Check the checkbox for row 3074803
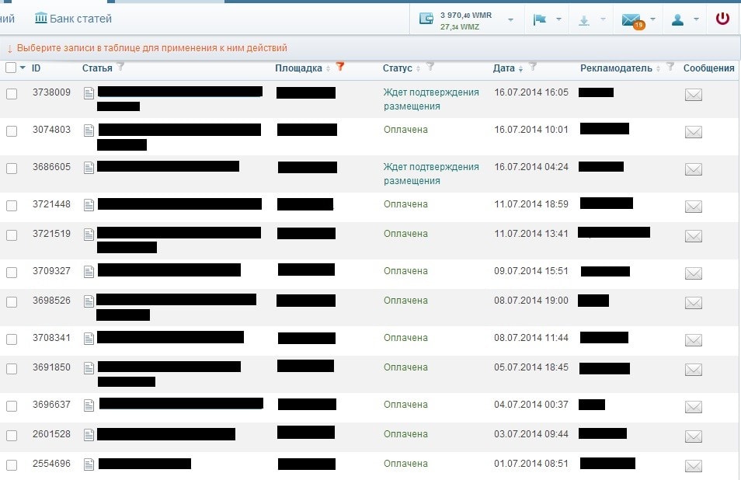The image size is (741, 480). [12, 130]
